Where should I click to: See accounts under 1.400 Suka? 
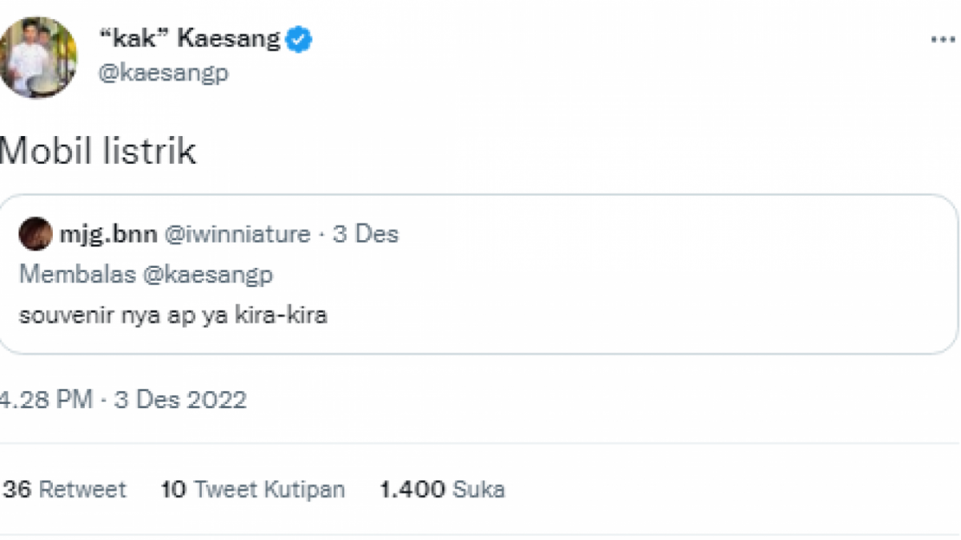pos(442,489)
